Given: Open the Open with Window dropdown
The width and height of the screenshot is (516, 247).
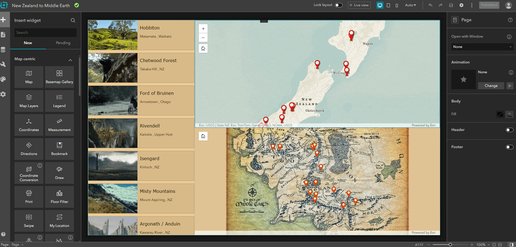Looking at the screenshot, I should pos(482,47).
